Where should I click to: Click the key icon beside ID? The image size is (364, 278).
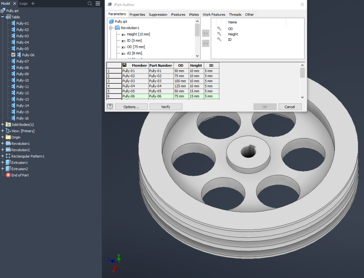click(220, 39)
